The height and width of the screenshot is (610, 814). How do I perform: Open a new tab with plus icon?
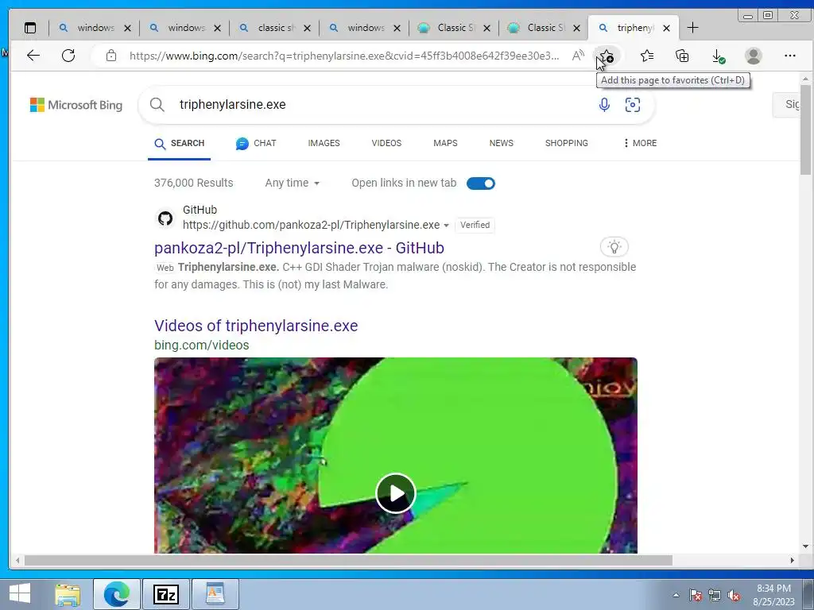point(692,28)
